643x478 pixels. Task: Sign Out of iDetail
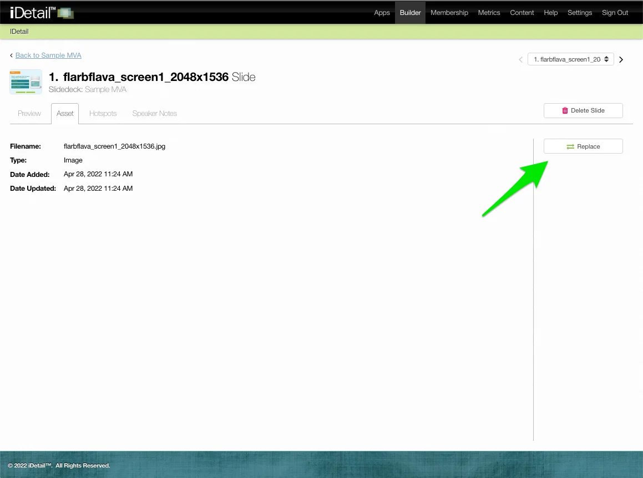click(615, 13)
